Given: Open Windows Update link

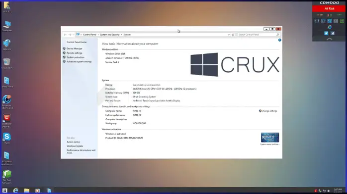Looking at the screenshot, I should [x=75, y=146].
